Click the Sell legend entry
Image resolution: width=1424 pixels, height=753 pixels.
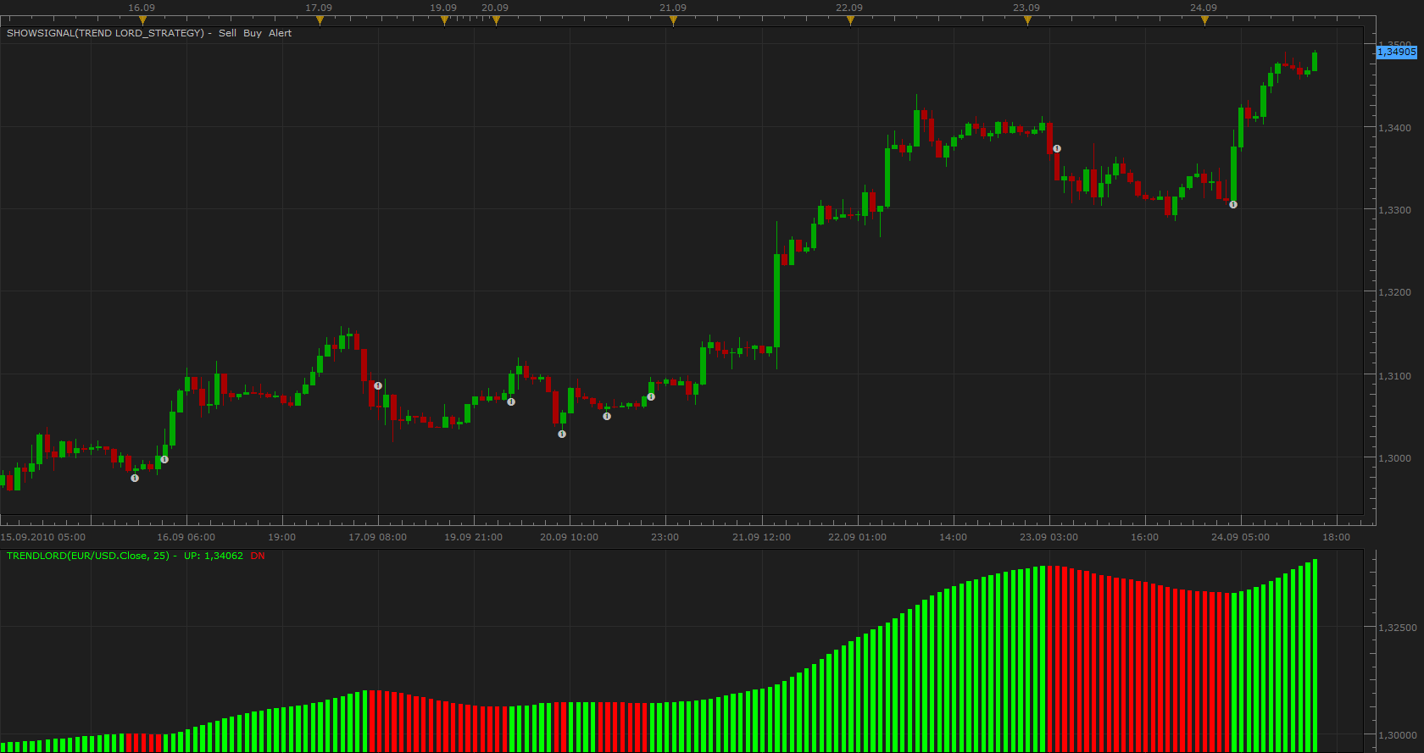[227, 33]
